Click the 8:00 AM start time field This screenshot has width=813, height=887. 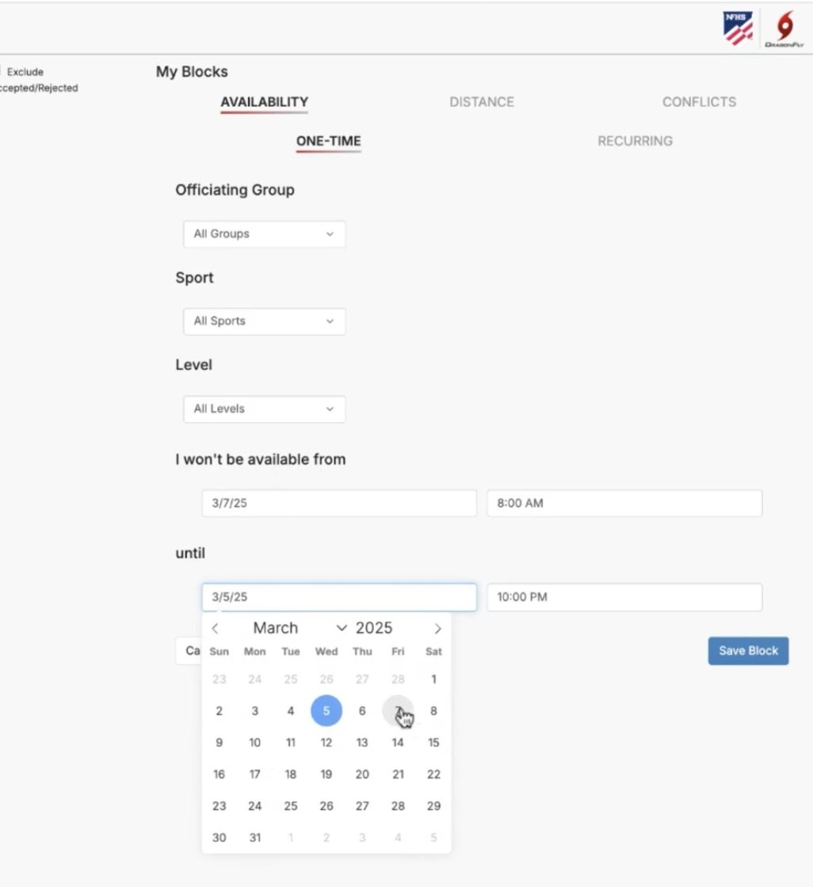click(624, 504)
